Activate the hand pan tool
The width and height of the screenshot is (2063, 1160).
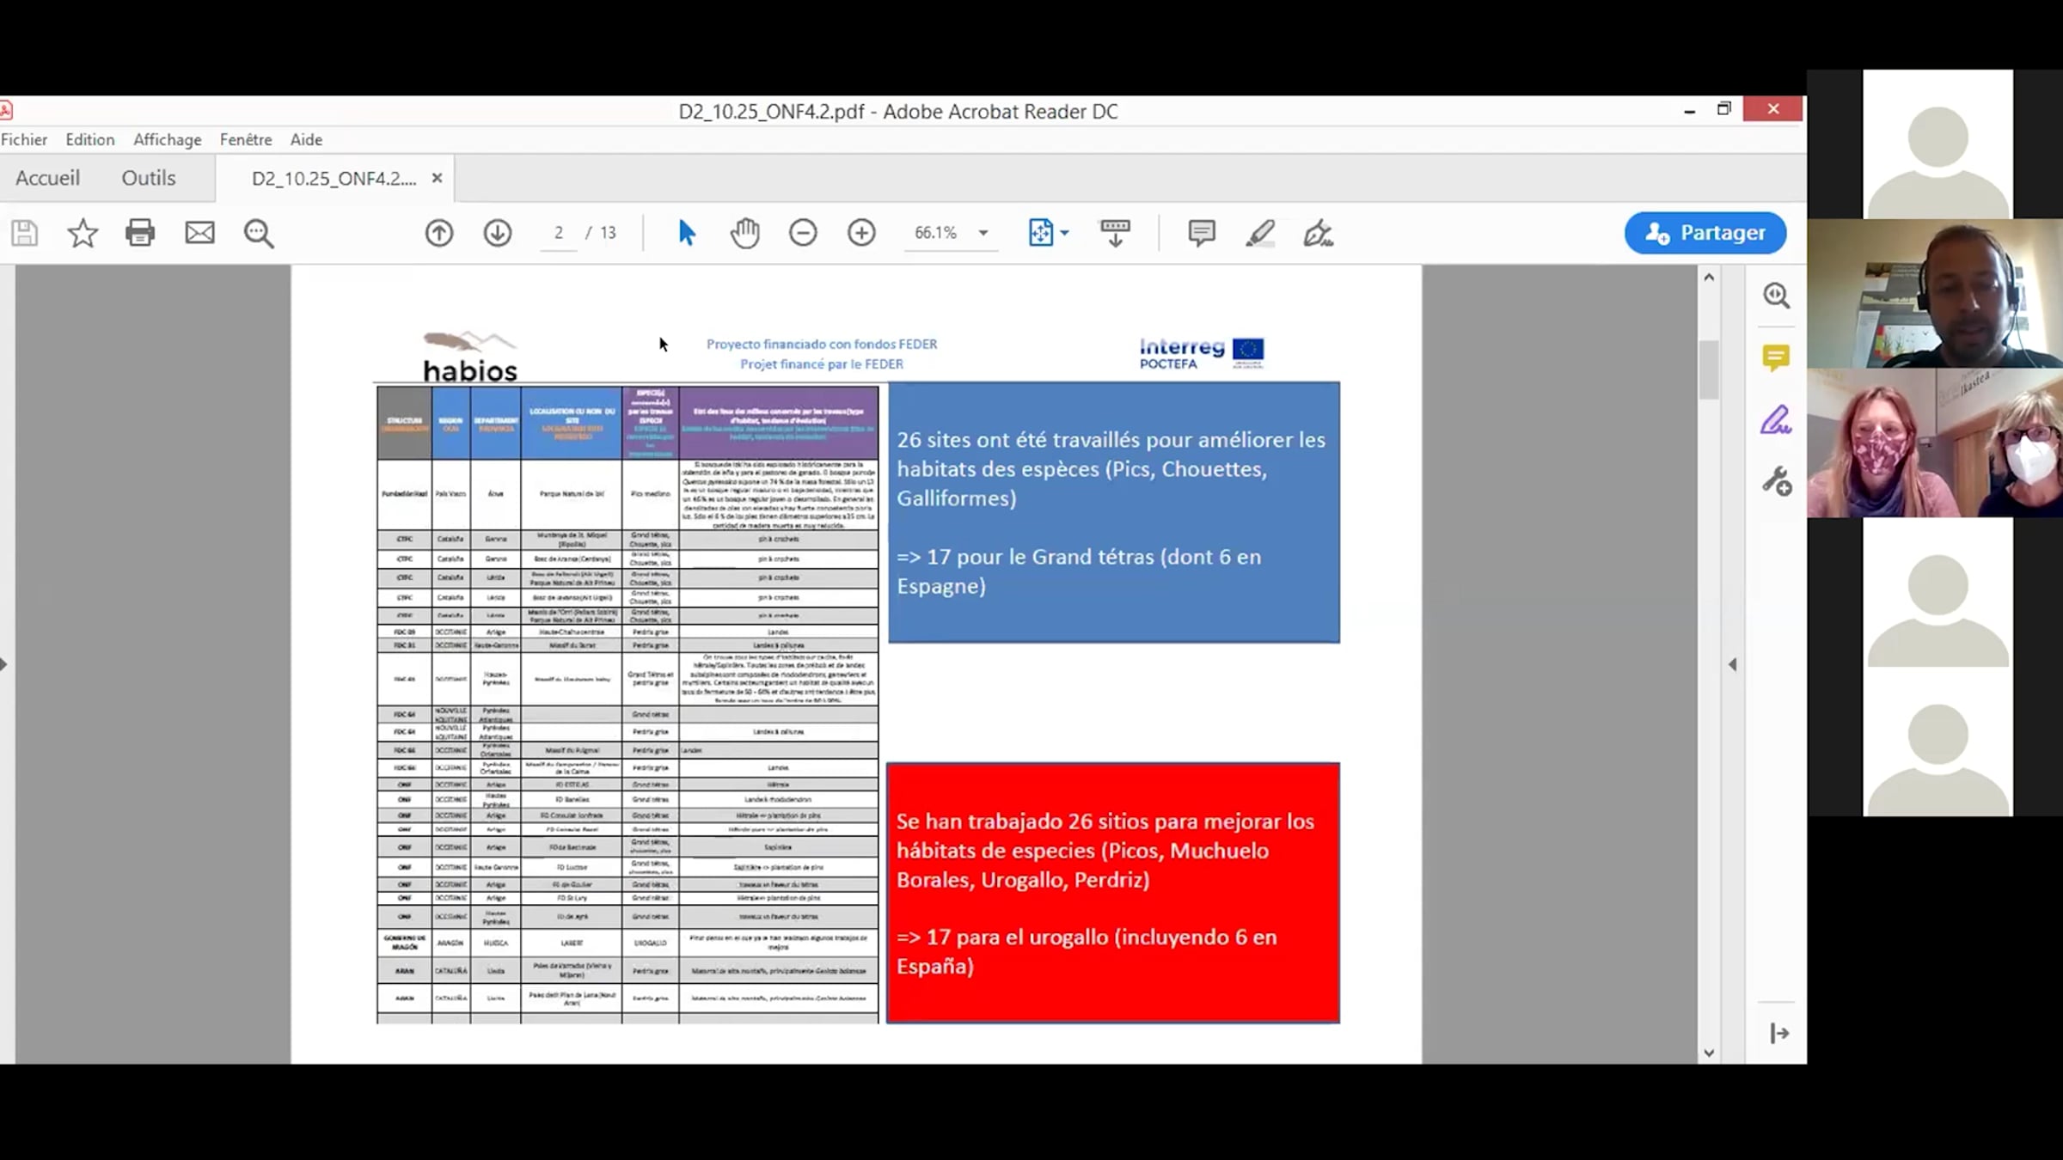coord(744,233)
